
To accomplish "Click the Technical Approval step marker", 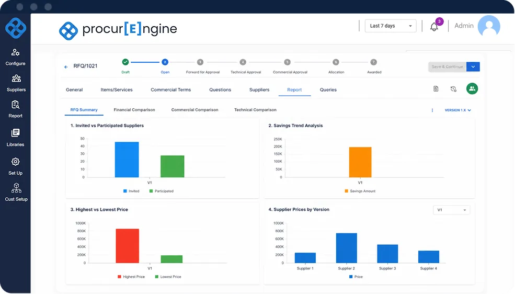I will click(x=243, y=62).
